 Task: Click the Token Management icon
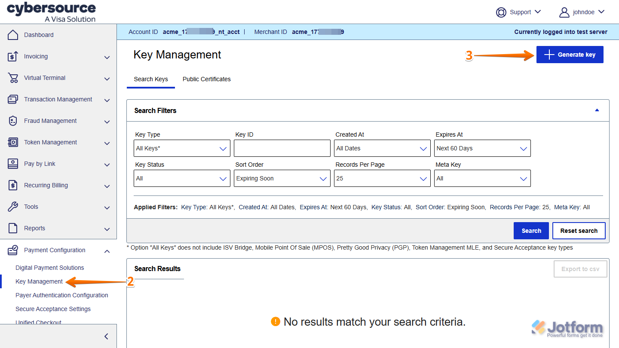coord(13,142)
